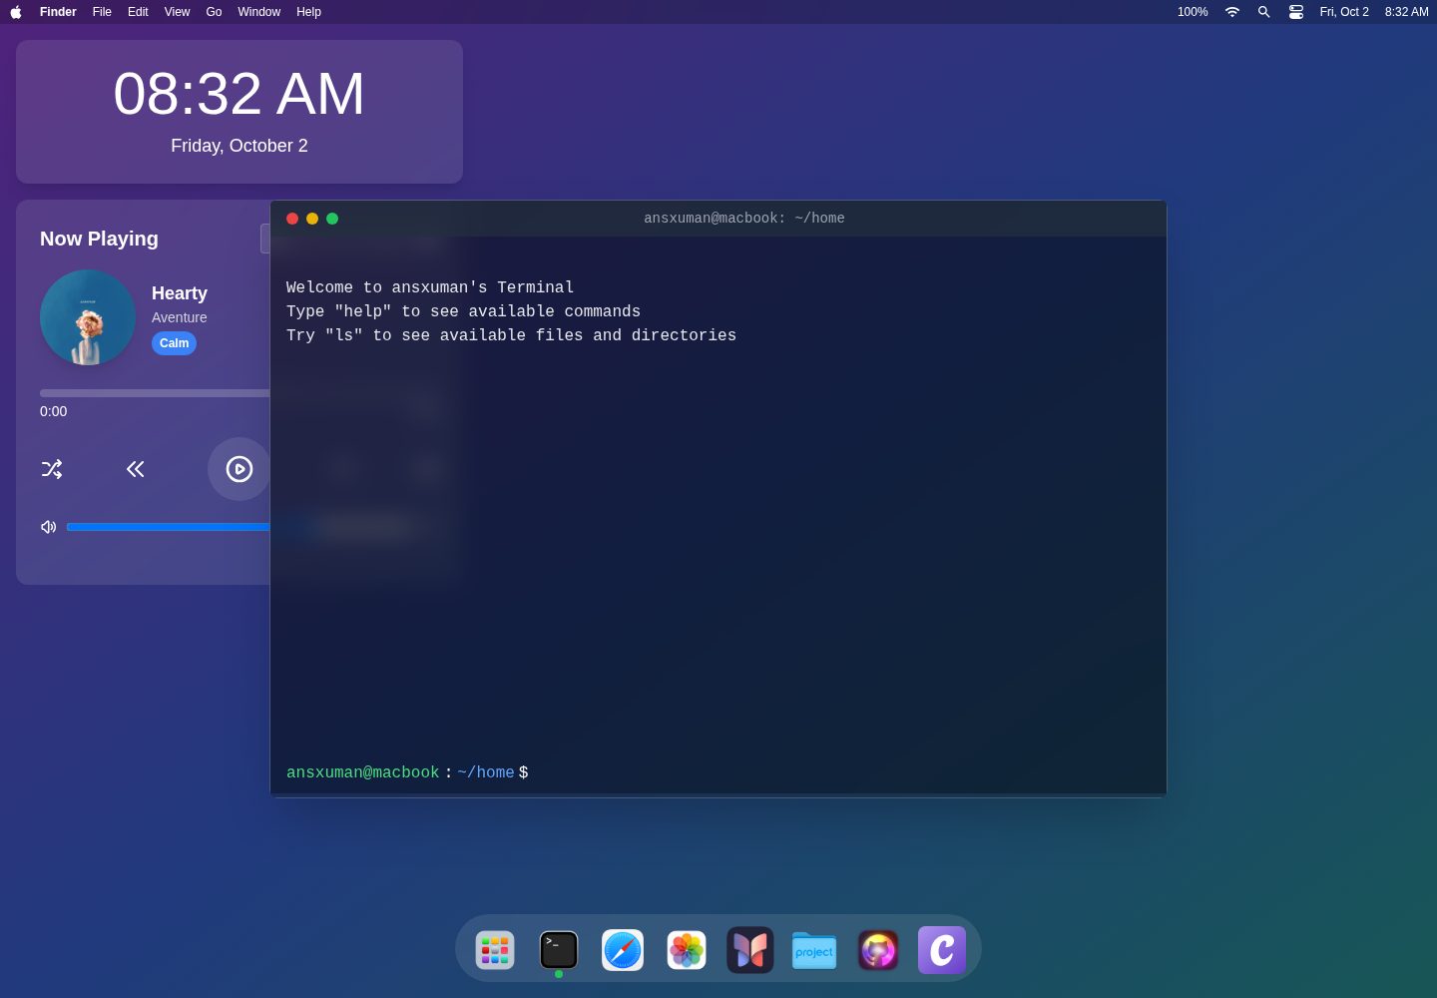Open the View menu
Image resolution: width=1437 pixels, height=998 pixels.
[x=177, y=12]
